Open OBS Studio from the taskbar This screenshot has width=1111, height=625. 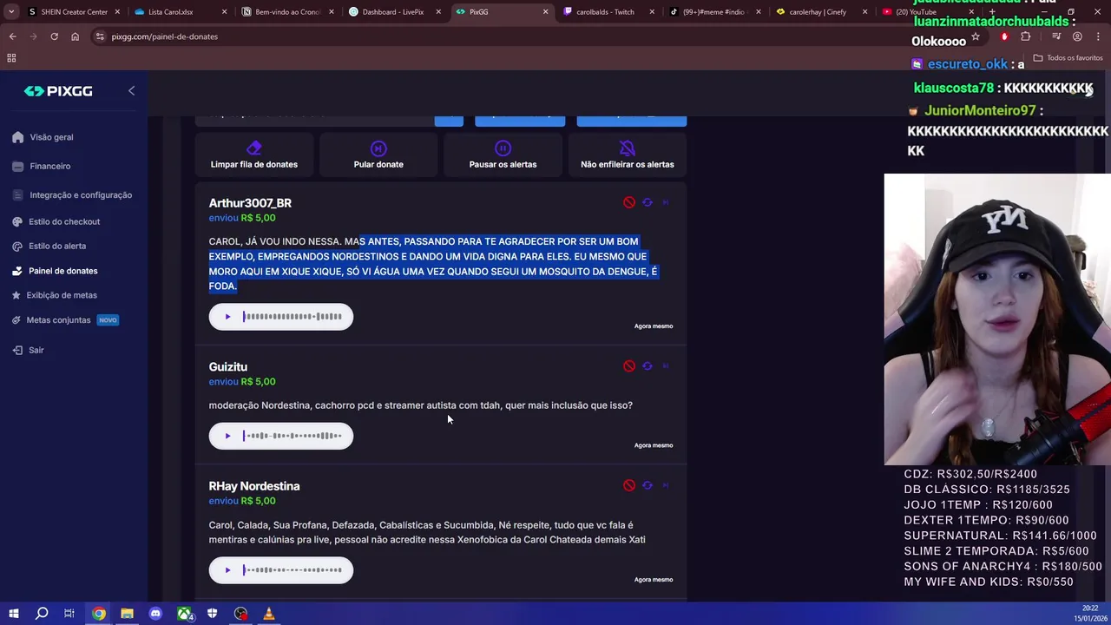click(x=240, y=614)
